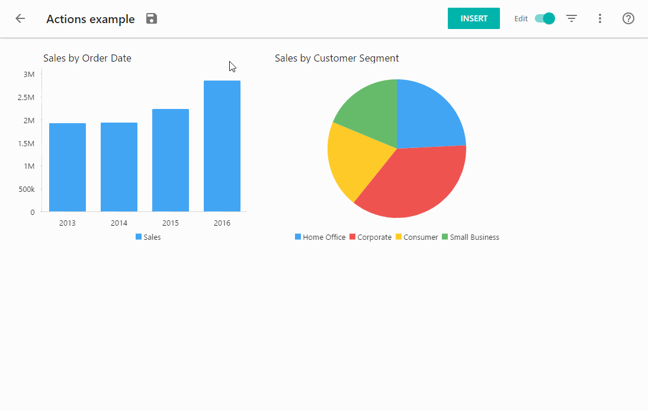Select the 2013 sales bar
Image resolution: width=648 pixels, height=411 pixels.
67,166
